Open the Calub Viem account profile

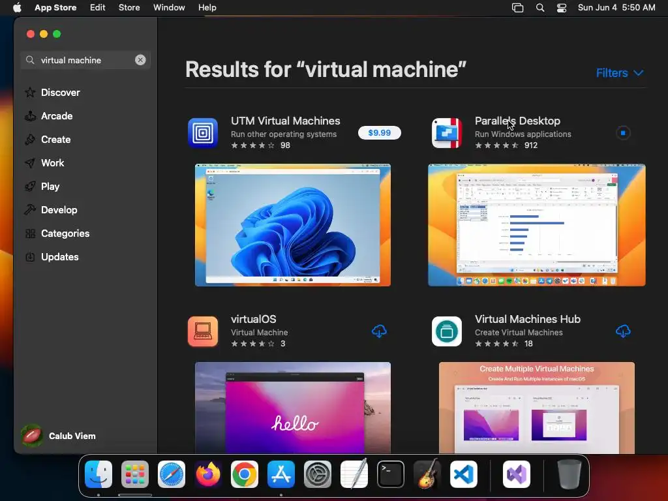click(x=59, y=436)
